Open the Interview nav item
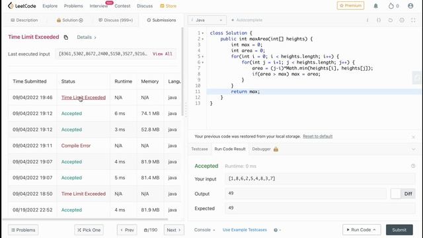The height and width of the screenshot is (238, 423). click(x=98, y=6)
